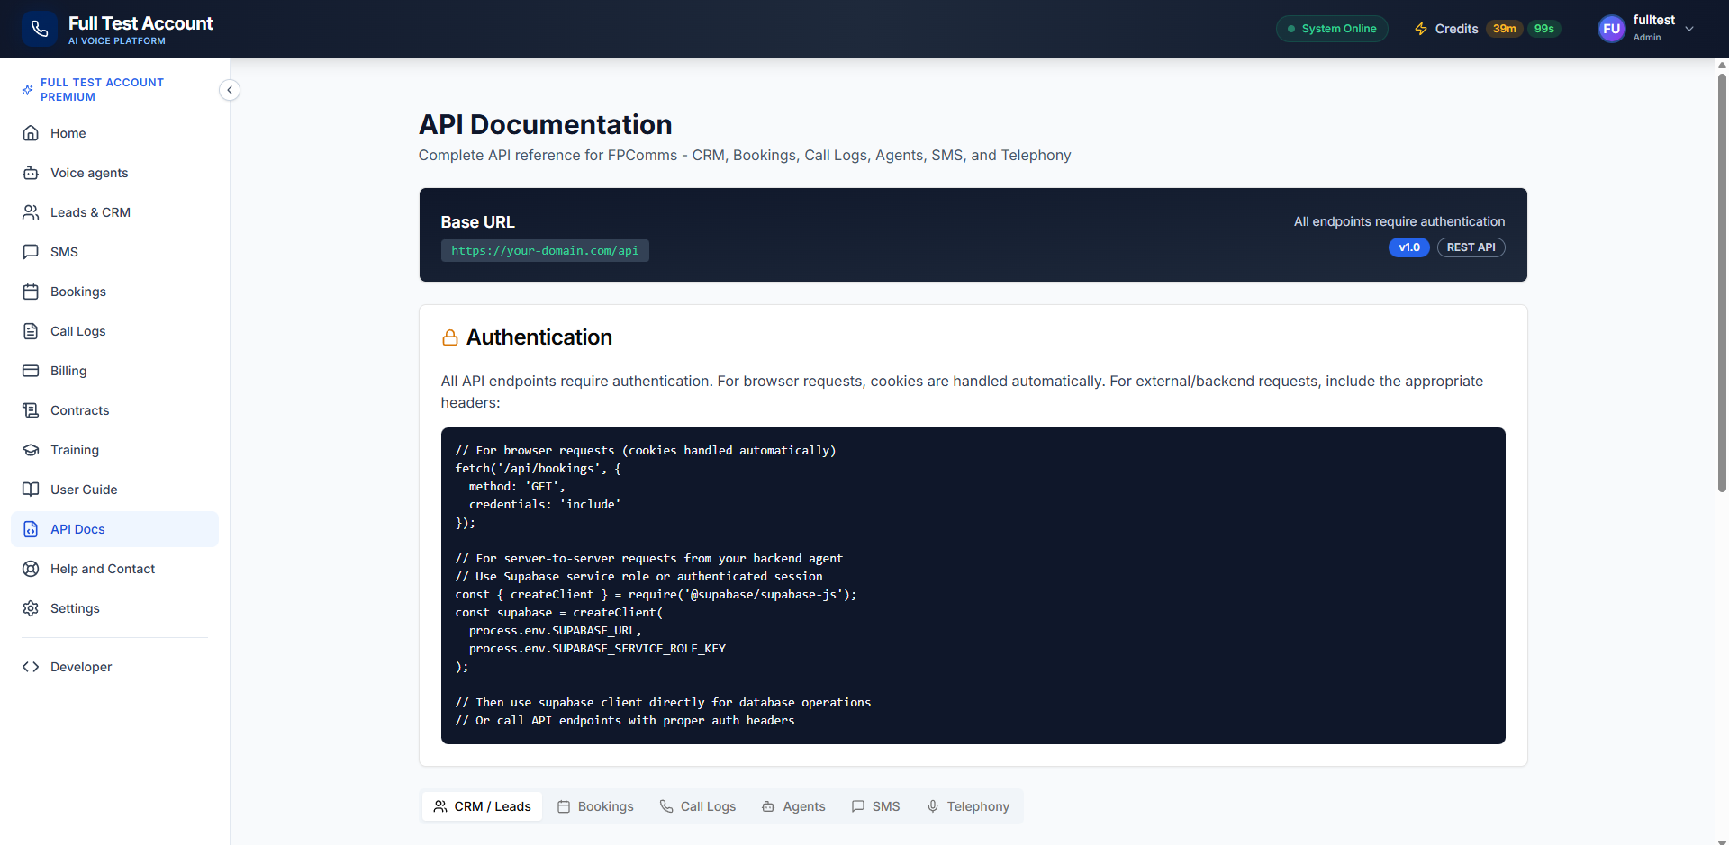Click the base URL https://your-domain.com/api
Screen dimensions: 1729x845
pos(544,251)
